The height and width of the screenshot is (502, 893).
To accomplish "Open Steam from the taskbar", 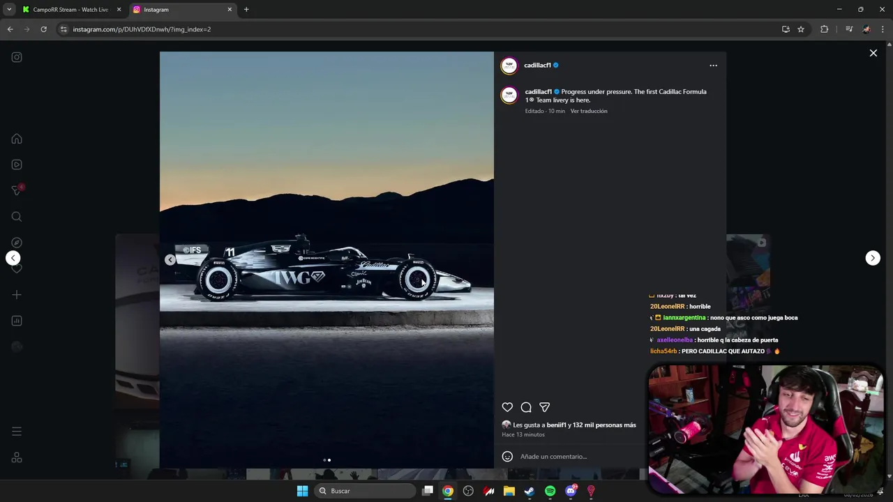I will [530, 491].
